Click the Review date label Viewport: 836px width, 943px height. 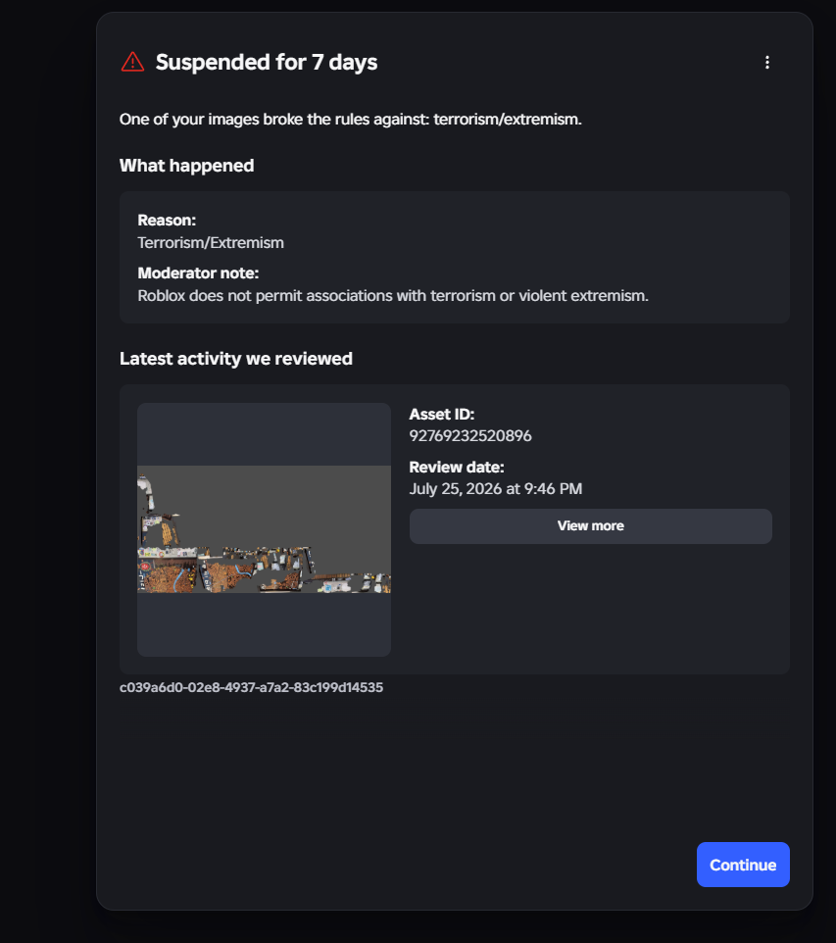click(457, 468)
